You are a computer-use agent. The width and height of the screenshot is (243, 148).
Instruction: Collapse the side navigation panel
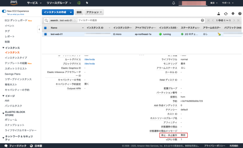coord(39,29)
